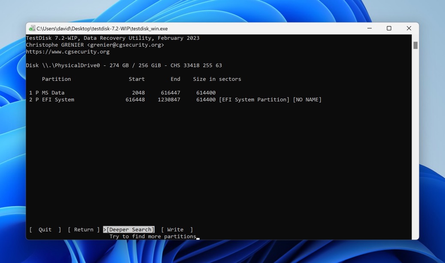Maximize the TestDisk console window
This screenshot has height=263, width=445.
(x=389, y=28)
